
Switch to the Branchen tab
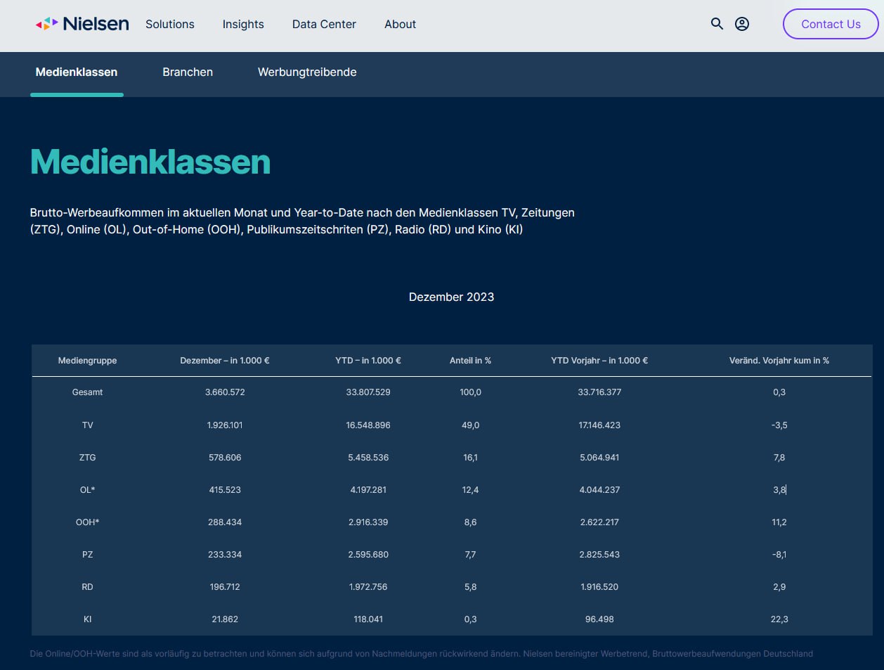188,72
